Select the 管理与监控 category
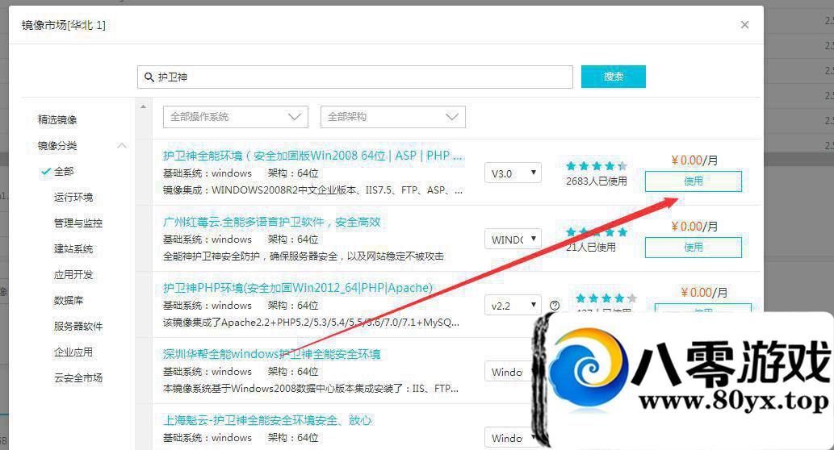The height and width of the screenshot is (450, 834). (x=78, y=223)
